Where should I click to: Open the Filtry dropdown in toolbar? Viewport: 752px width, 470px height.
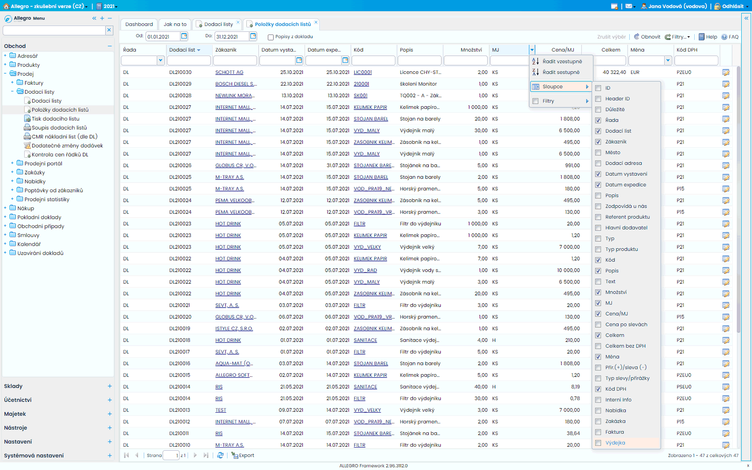click(677, 37)
